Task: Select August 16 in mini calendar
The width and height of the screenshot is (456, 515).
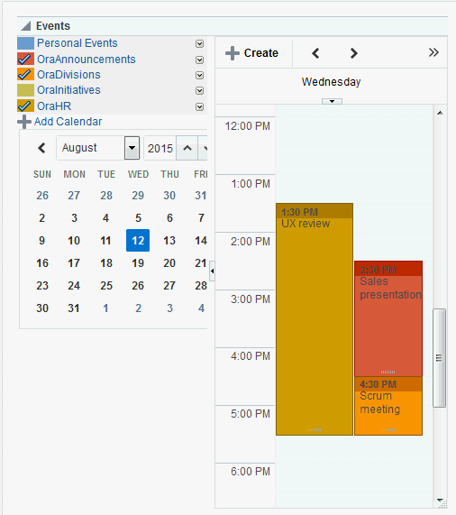Action: (x=42, y=263)
